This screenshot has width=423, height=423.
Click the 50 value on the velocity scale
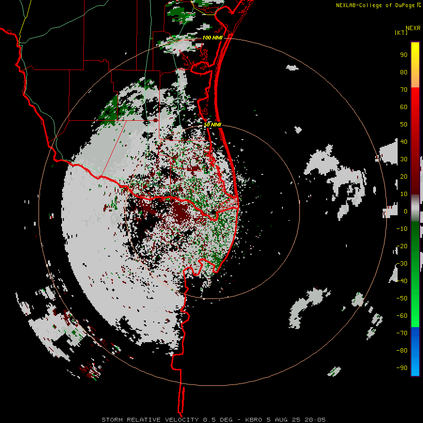click(x=404, y=125)
